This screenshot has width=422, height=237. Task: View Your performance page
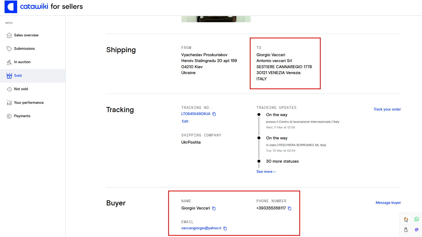29,103
